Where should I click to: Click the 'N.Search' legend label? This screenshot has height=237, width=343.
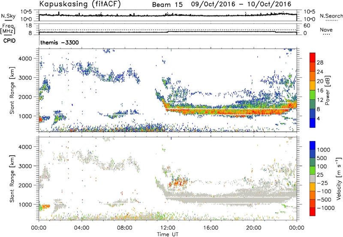tap(331, 16)
